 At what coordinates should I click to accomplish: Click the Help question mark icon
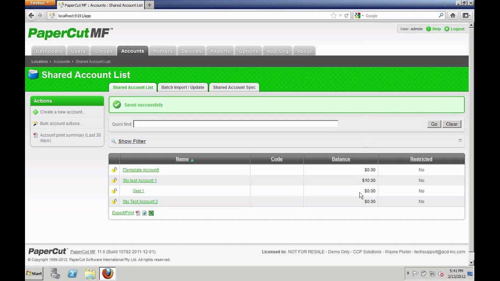(429, 29)
